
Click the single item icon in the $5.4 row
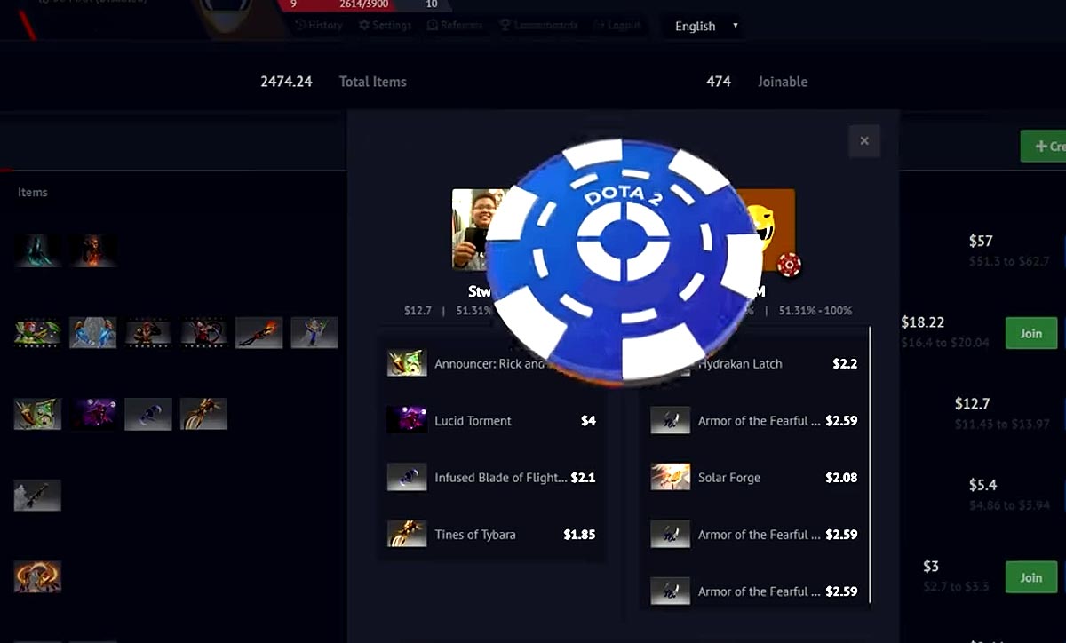(37, 496)
